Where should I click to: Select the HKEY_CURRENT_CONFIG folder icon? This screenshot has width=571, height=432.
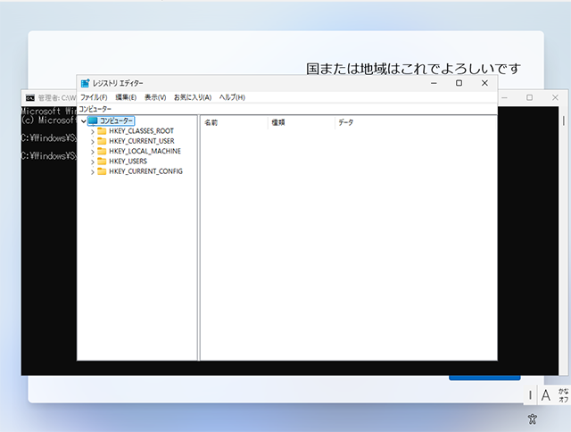tap(102, 171)
